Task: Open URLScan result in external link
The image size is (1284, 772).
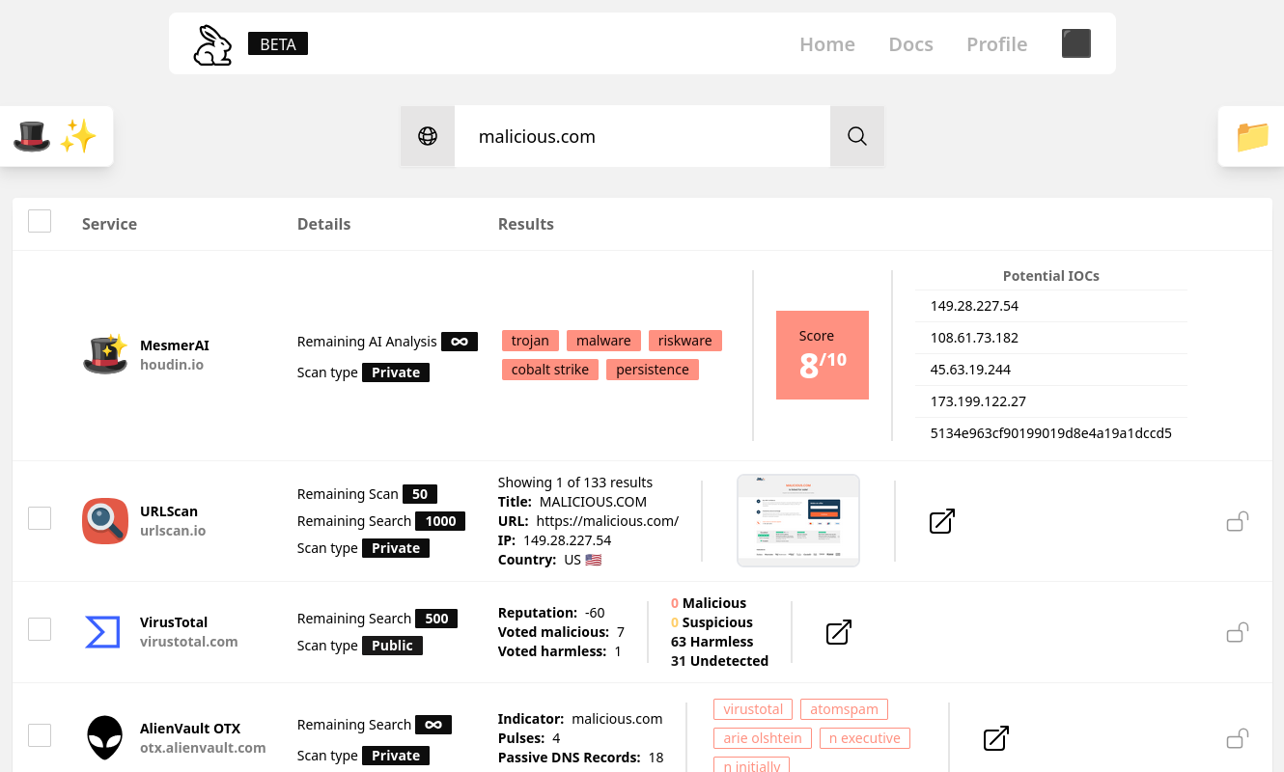Action: click(942, 521)
